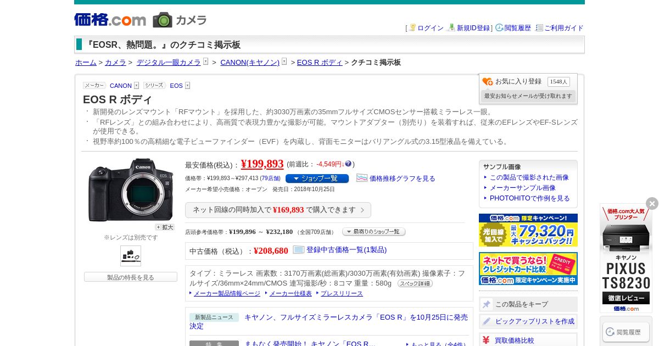Open the CANON maker dropdown arrow
This screenshot has width=659, height=346.
pyautogui.click(x=136, y=86)
